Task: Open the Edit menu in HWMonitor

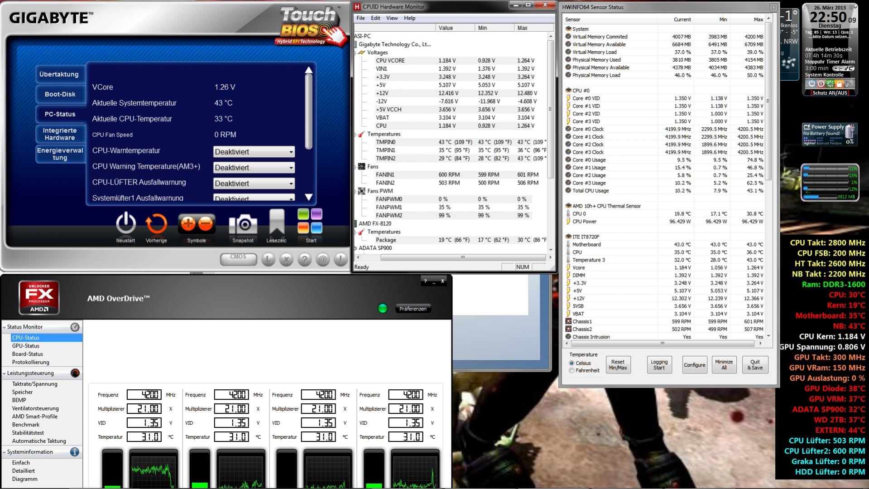Action: pyautogui.click(x=375, y=18)
